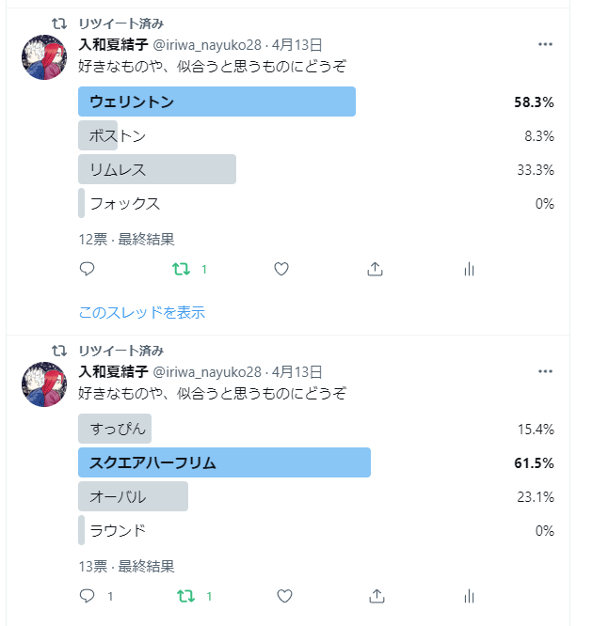Like the first poll tweet
Image resolution: width=593 pixels, height=626 pixels.
click(281, 269)
